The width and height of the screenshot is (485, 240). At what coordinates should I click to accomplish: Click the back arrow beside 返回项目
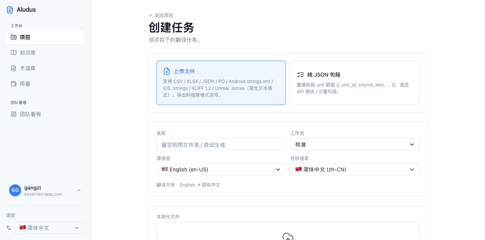coord(151,16)
